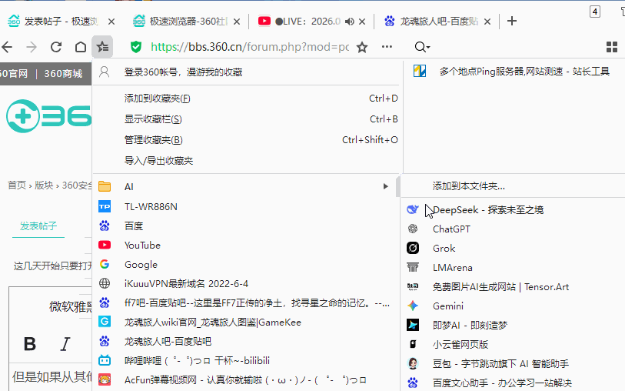Open the YouTube bookmark
The image size is (625, 391).
click(245, 245)
